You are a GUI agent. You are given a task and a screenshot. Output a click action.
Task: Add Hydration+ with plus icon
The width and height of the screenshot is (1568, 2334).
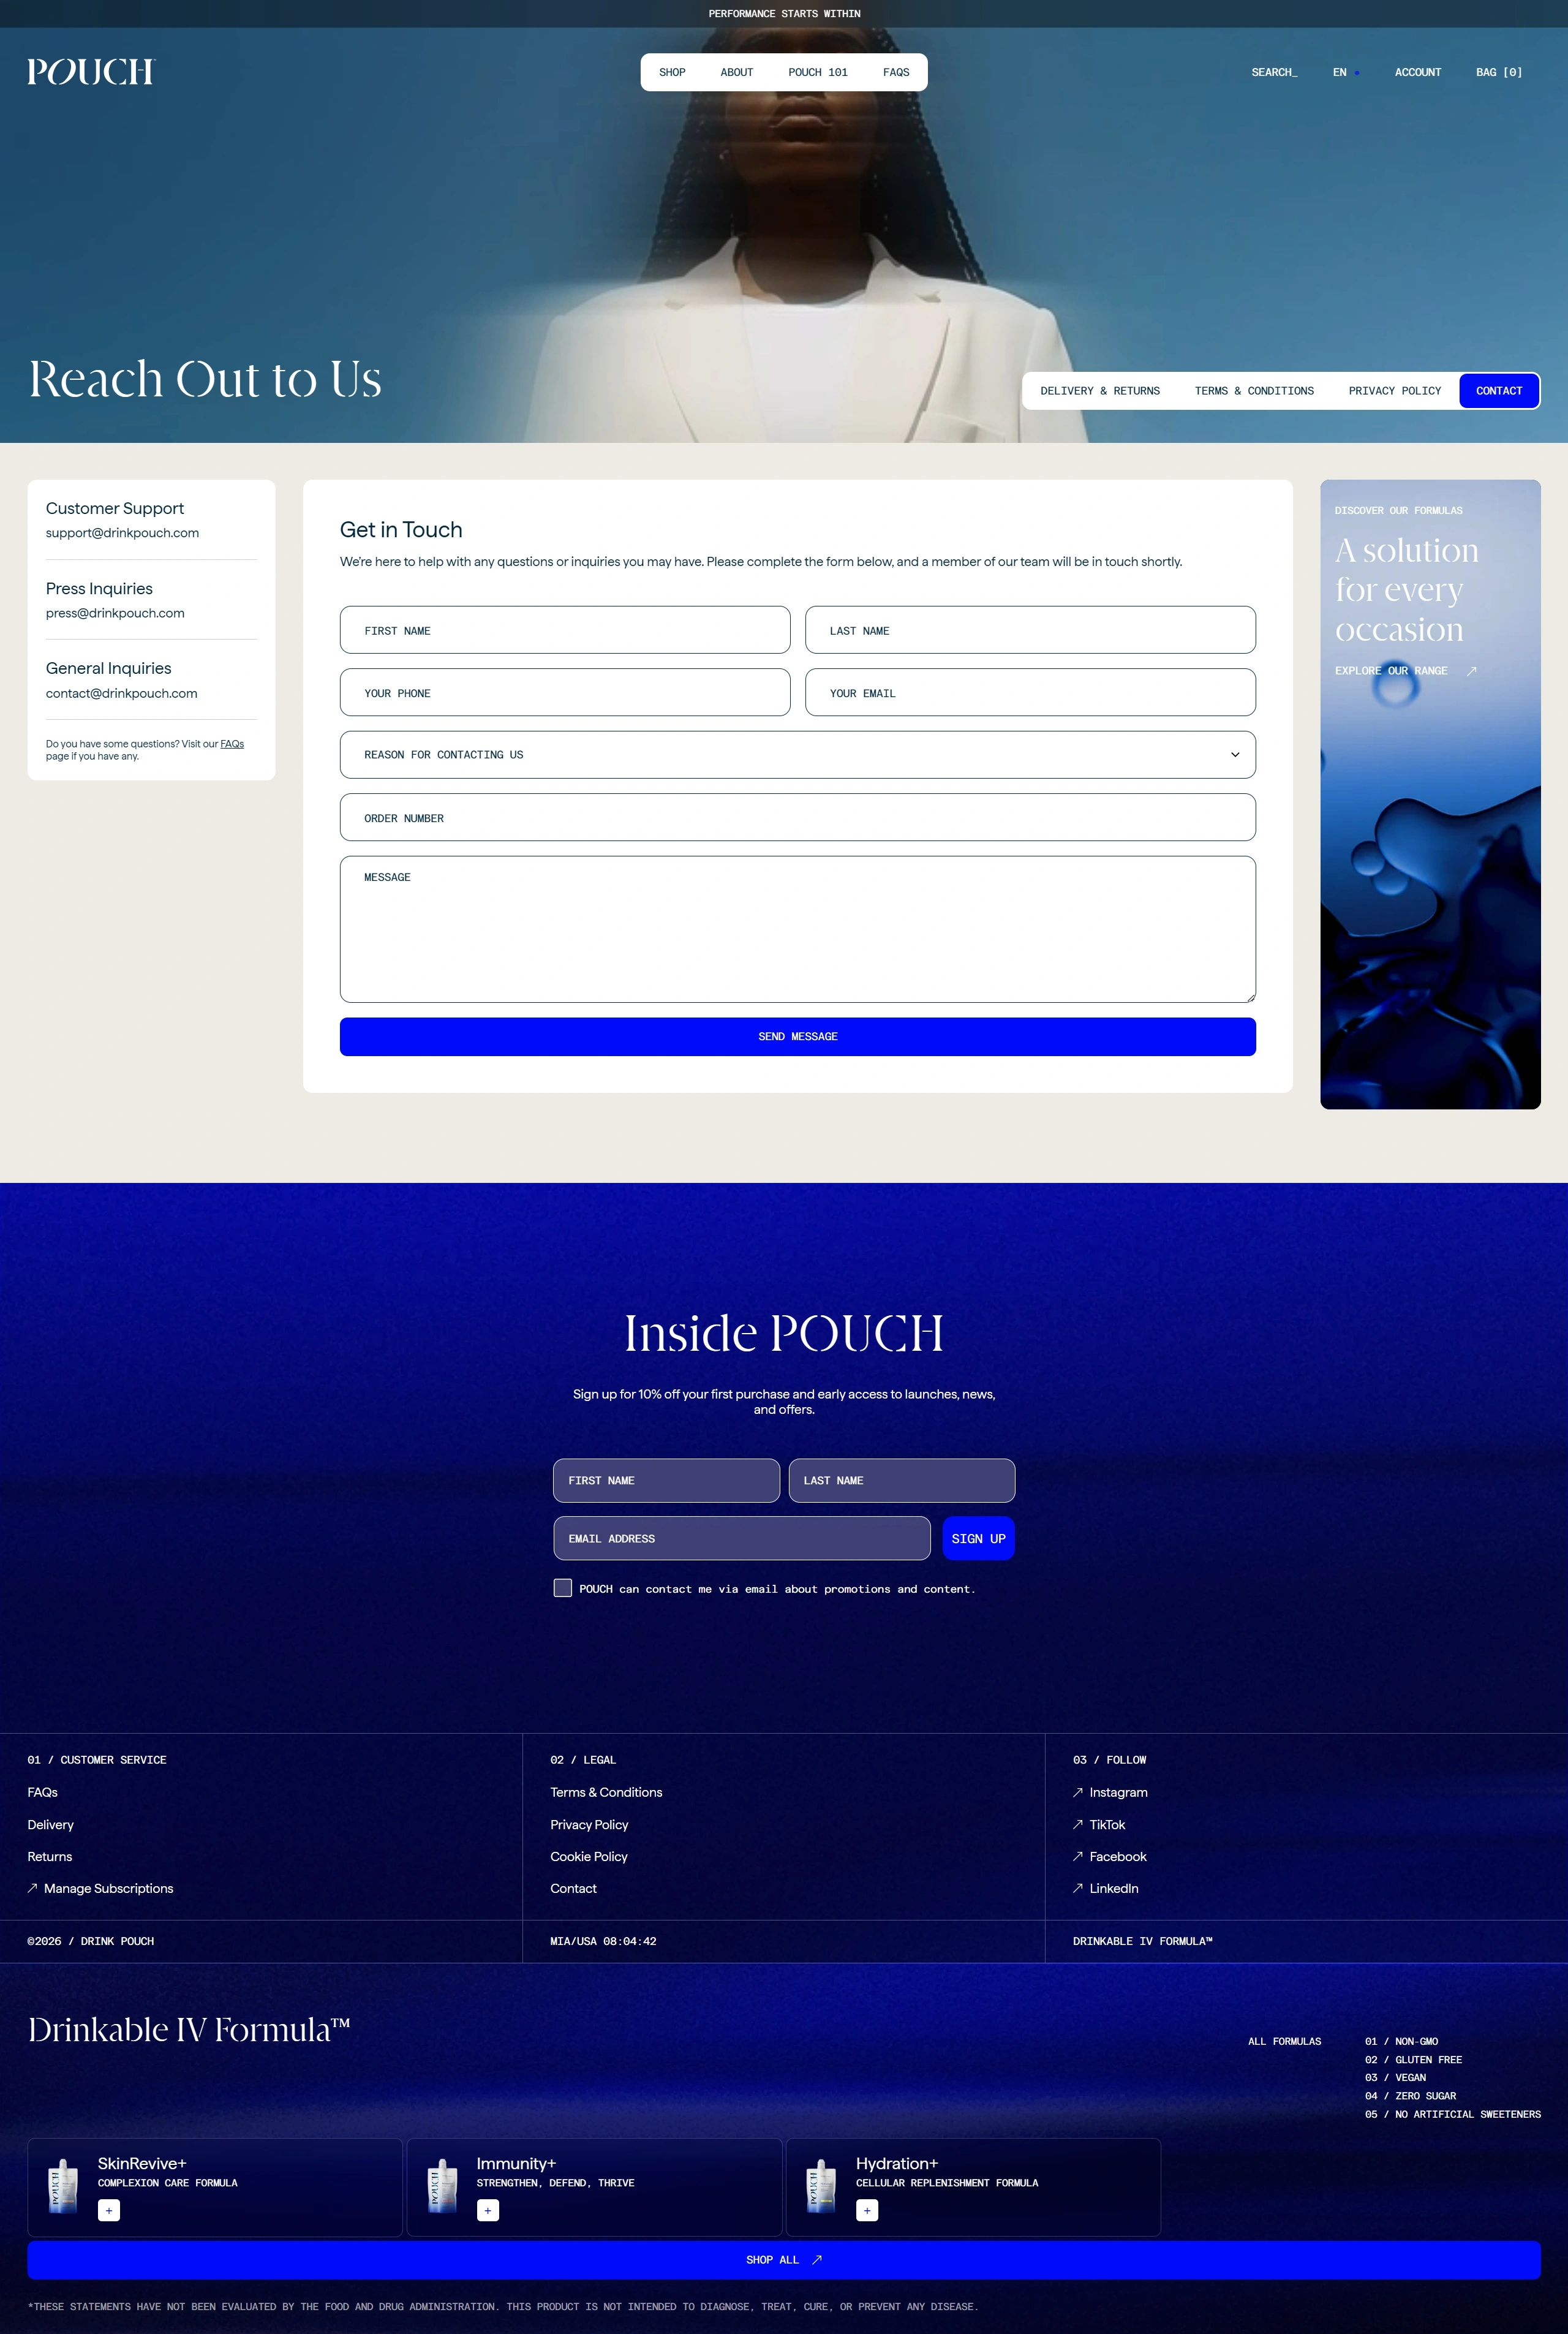coord(867,2210)
